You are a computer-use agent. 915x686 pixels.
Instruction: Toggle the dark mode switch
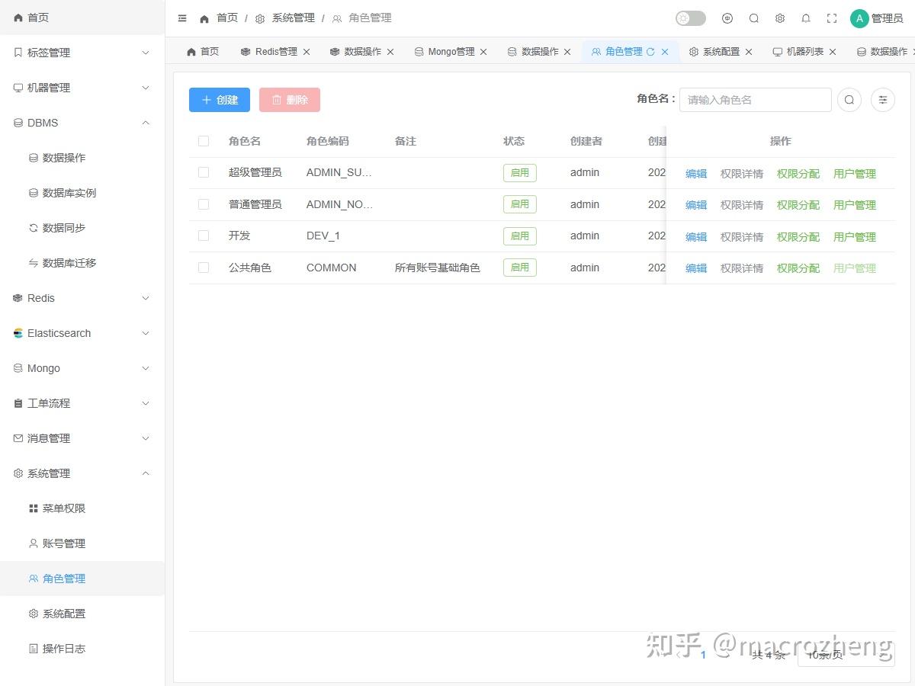coord(690,18)
